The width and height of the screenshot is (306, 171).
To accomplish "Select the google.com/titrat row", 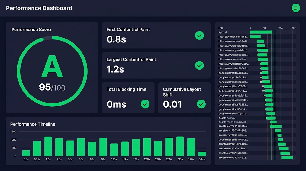I will 257,73.
